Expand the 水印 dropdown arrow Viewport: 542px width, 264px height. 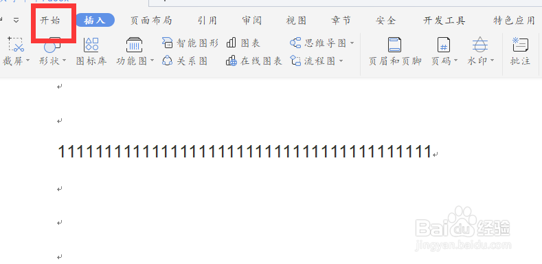[492, 61]
